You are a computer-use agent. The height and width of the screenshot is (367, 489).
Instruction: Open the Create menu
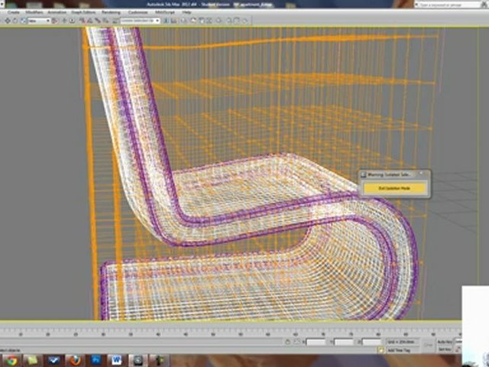click(x=13, y=12)
